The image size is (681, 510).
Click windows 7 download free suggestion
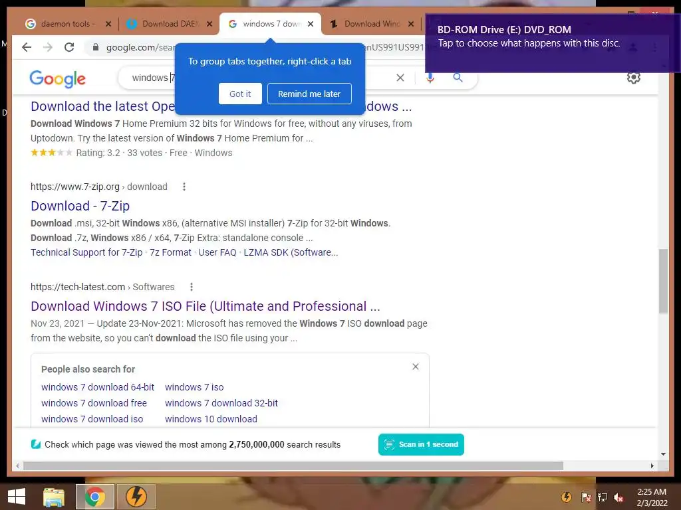tap(94, 403)
